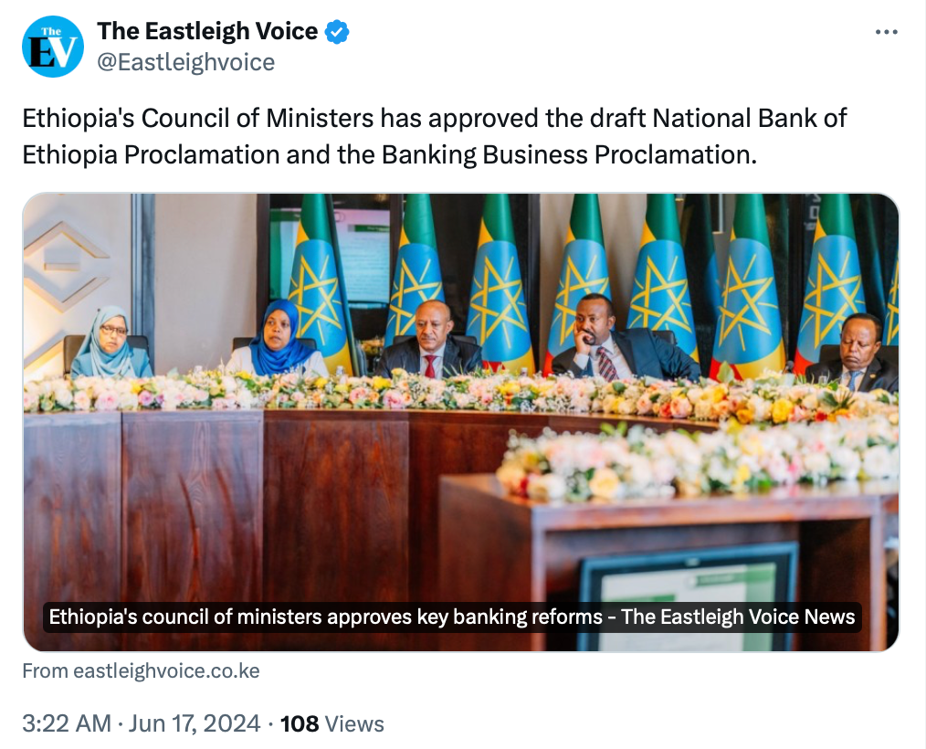Click the tweet text about Ethiopia's Council of Ministers
The width and height of the screenshot is (926, 749).
click(435, 136)
